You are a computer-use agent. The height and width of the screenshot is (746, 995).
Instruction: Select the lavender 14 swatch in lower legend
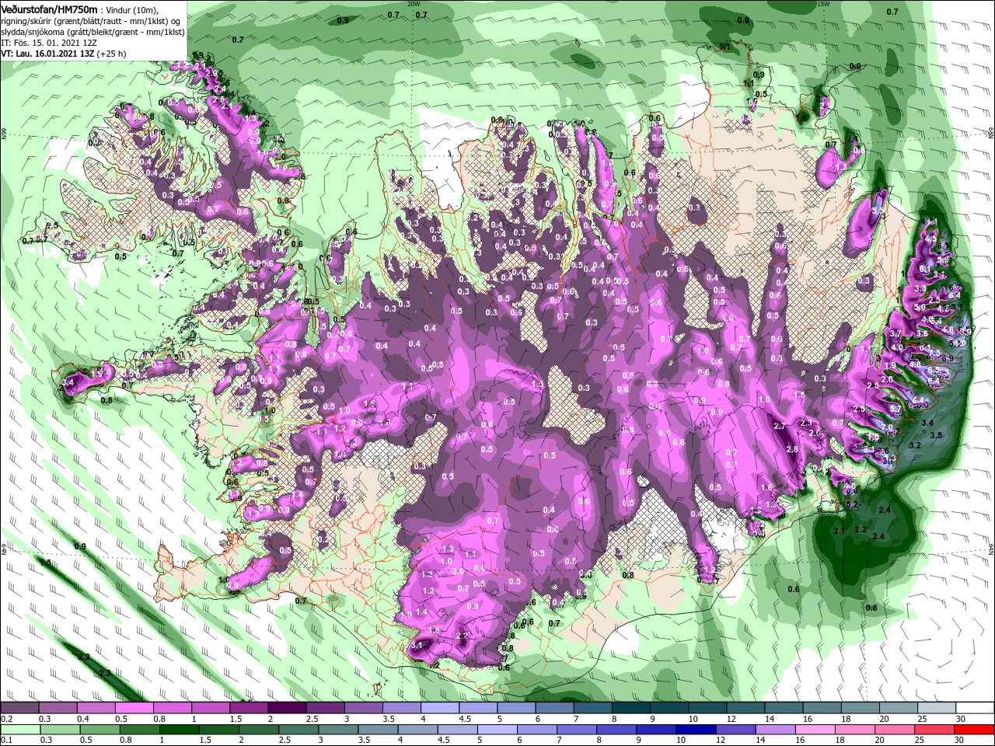click(x=776, y=730)
